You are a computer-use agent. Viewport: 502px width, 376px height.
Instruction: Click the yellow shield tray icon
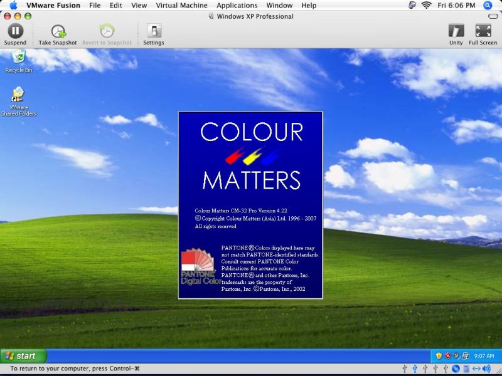pos(439,355)
